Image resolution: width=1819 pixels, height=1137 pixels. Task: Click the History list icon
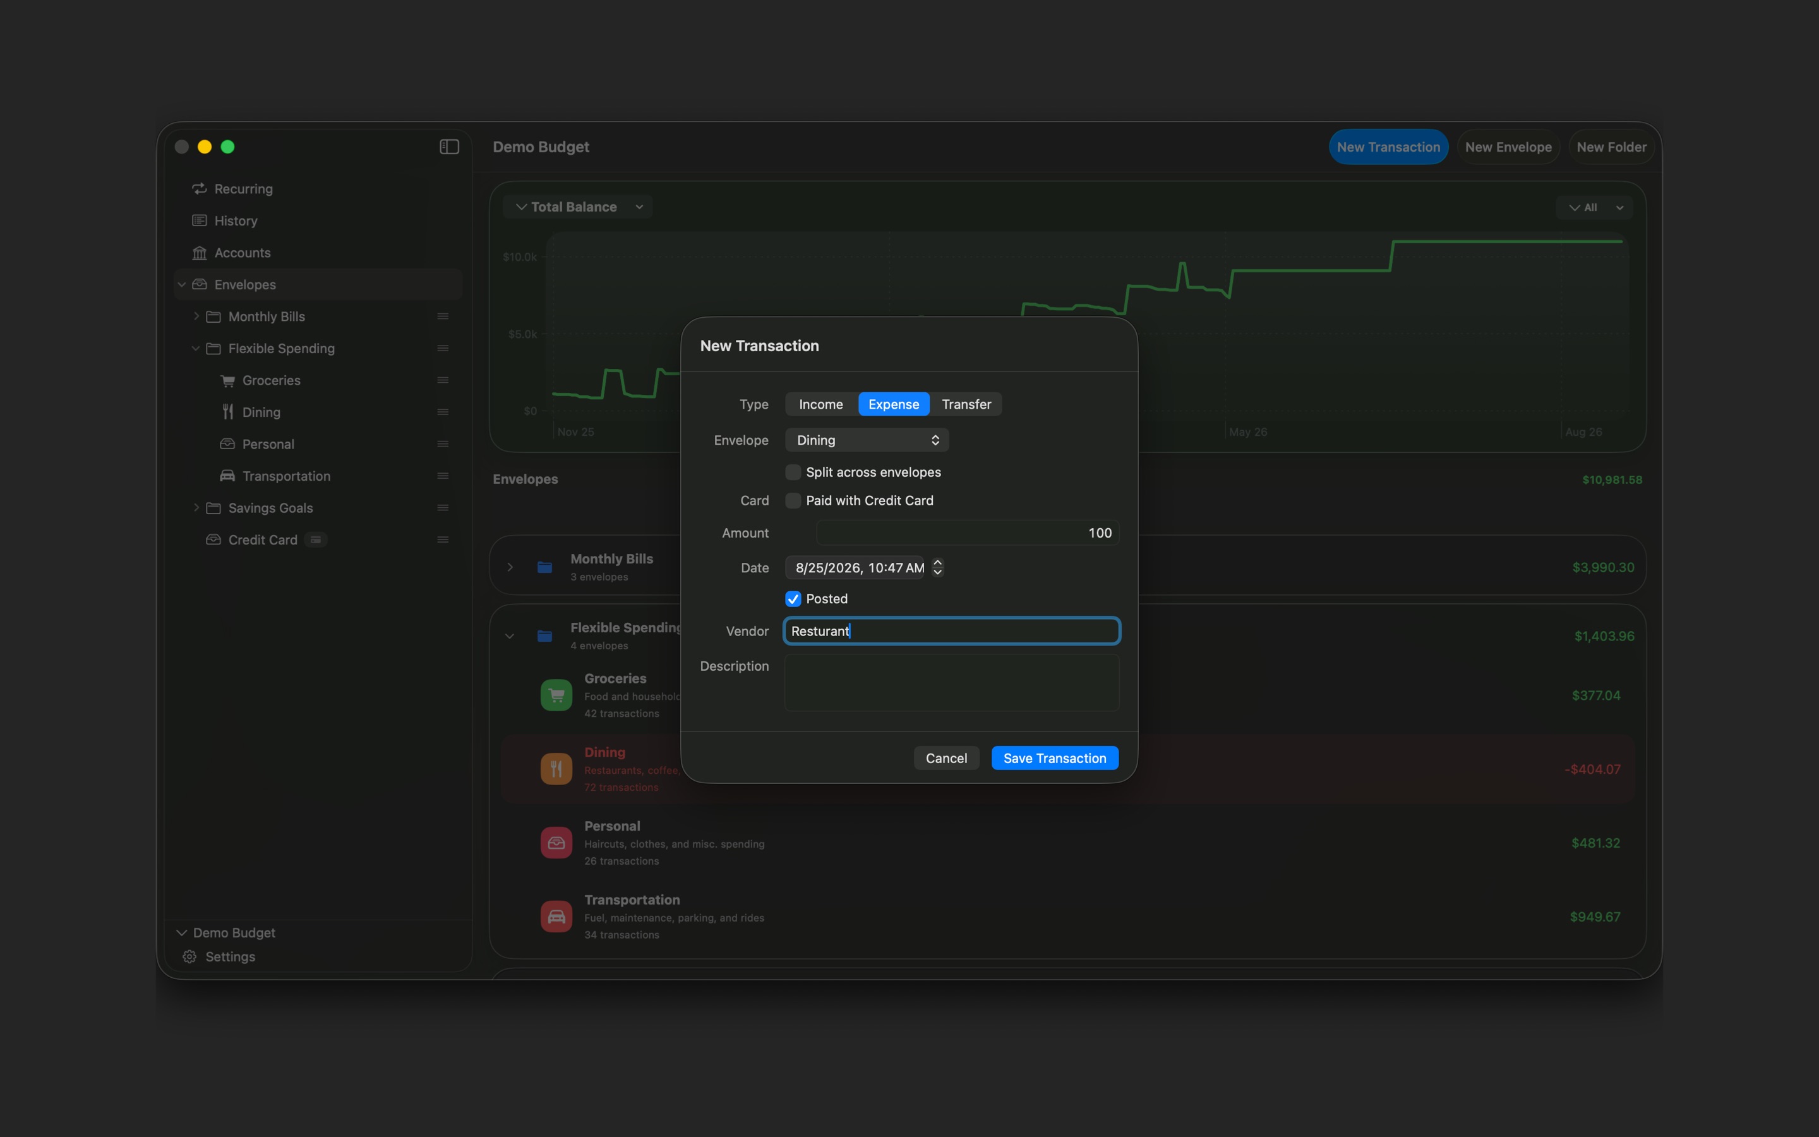[x=199, y=220]
